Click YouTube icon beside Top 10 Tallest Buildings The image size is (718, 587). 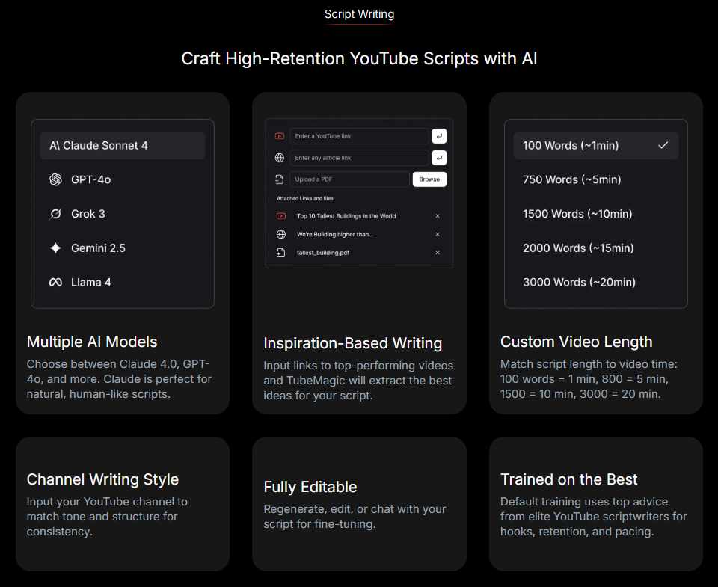pyautogui.click(x=281, y=216)
